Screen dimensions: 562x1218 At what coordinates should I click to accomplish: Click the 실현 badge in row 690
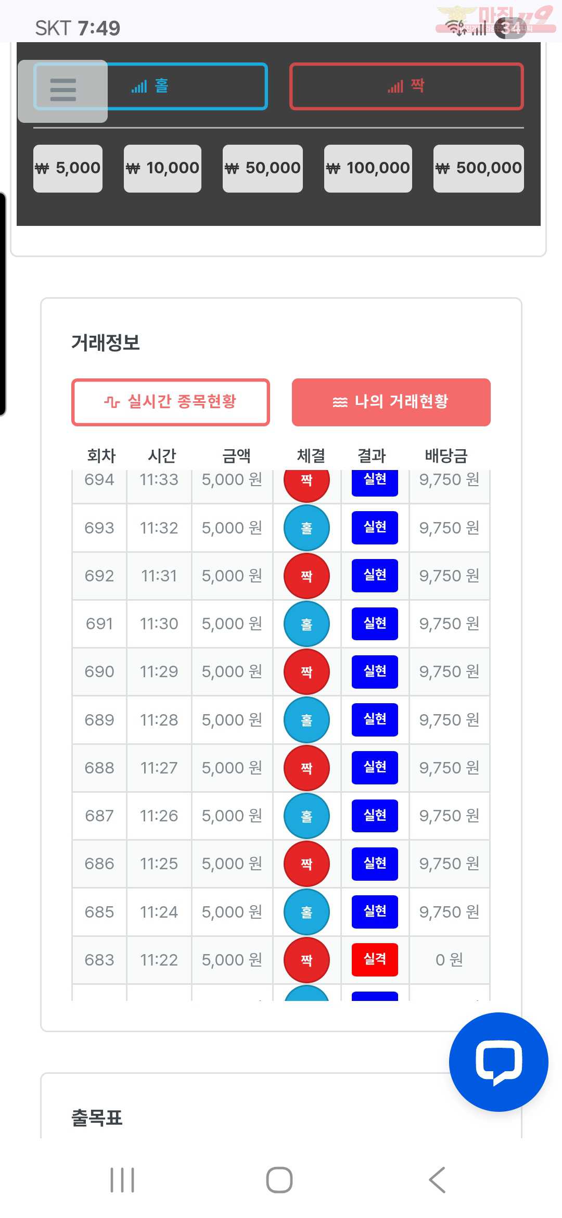[375, 671]
